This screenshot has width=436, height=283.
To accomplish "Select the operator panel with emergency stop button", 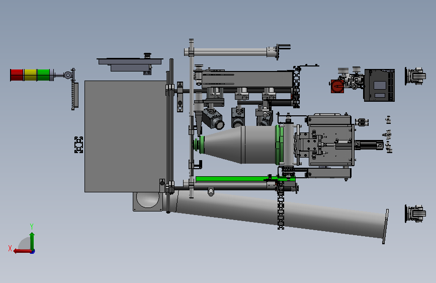I will click(130, 64).
